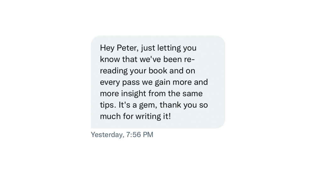Click the word 'gem' in the message
Viewport: 316px width, 177px height.
147,106
